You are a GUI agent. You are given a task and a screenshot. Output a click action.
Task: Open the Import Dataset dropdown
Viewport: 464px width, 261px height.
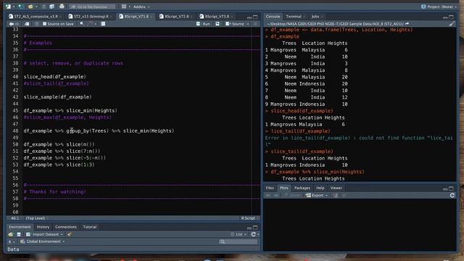coord(45,234)
